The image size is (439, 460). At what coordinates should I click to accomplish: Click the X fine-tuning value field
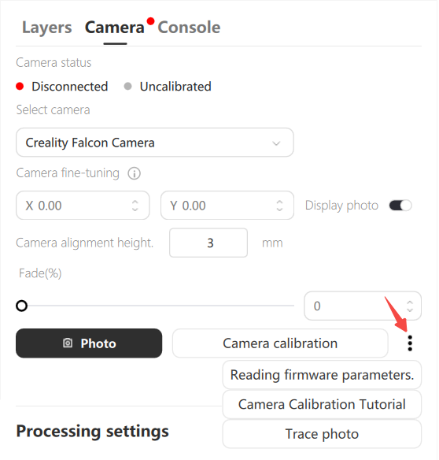pos(83,206)
